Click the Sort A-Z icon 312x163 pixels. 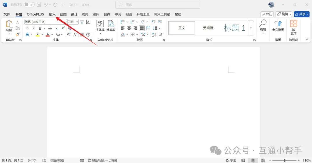[154, 35]
